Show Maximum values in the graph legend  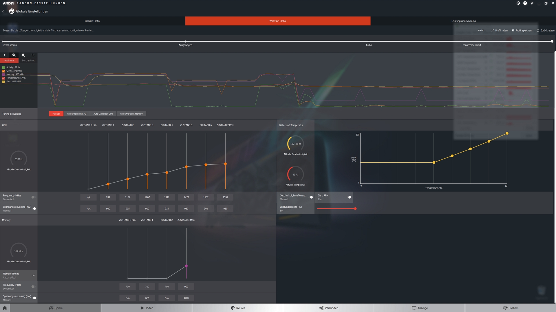(x=9, y=60)
